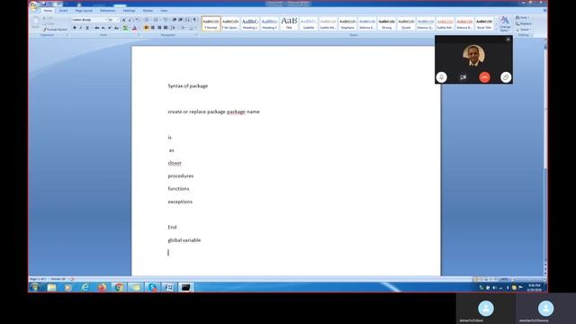Click the text highlight color button
Screen dimensions: 576x324
[125, 28]
